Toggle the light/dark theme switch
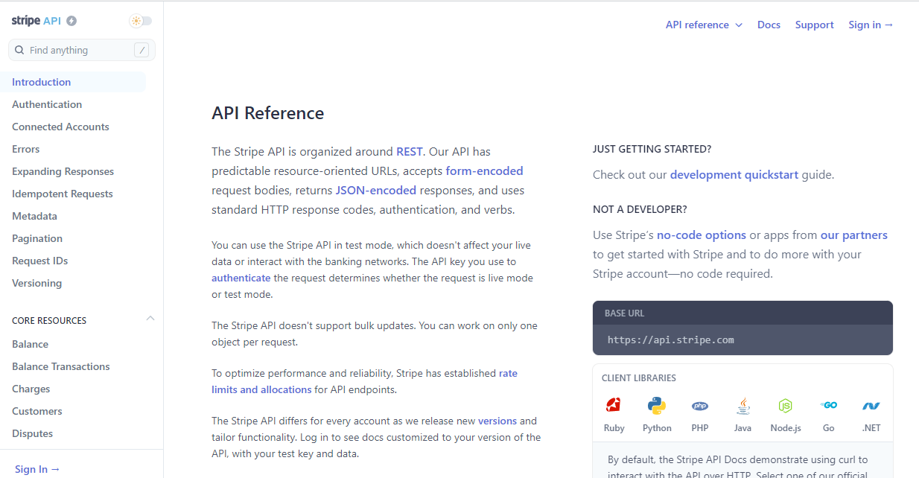The width and height of the screenshot is (919, 478). [140, 21]
